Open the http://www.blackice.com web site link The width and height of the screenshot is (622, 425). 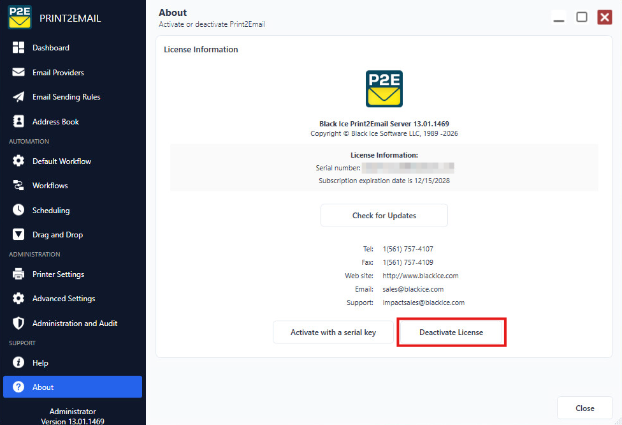pos(421,276)
